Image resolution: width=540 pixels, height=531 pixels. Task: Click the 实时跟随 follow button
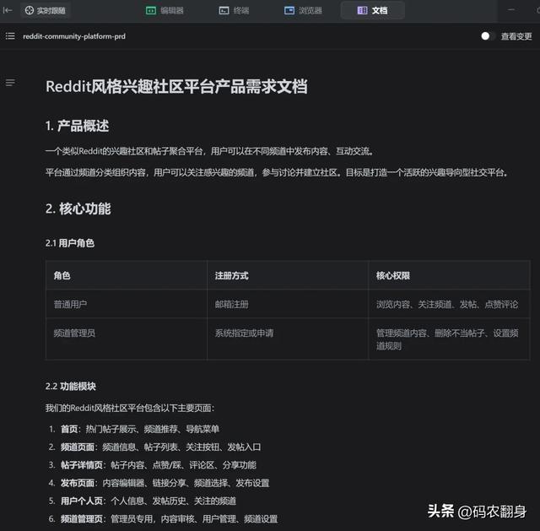45,11
